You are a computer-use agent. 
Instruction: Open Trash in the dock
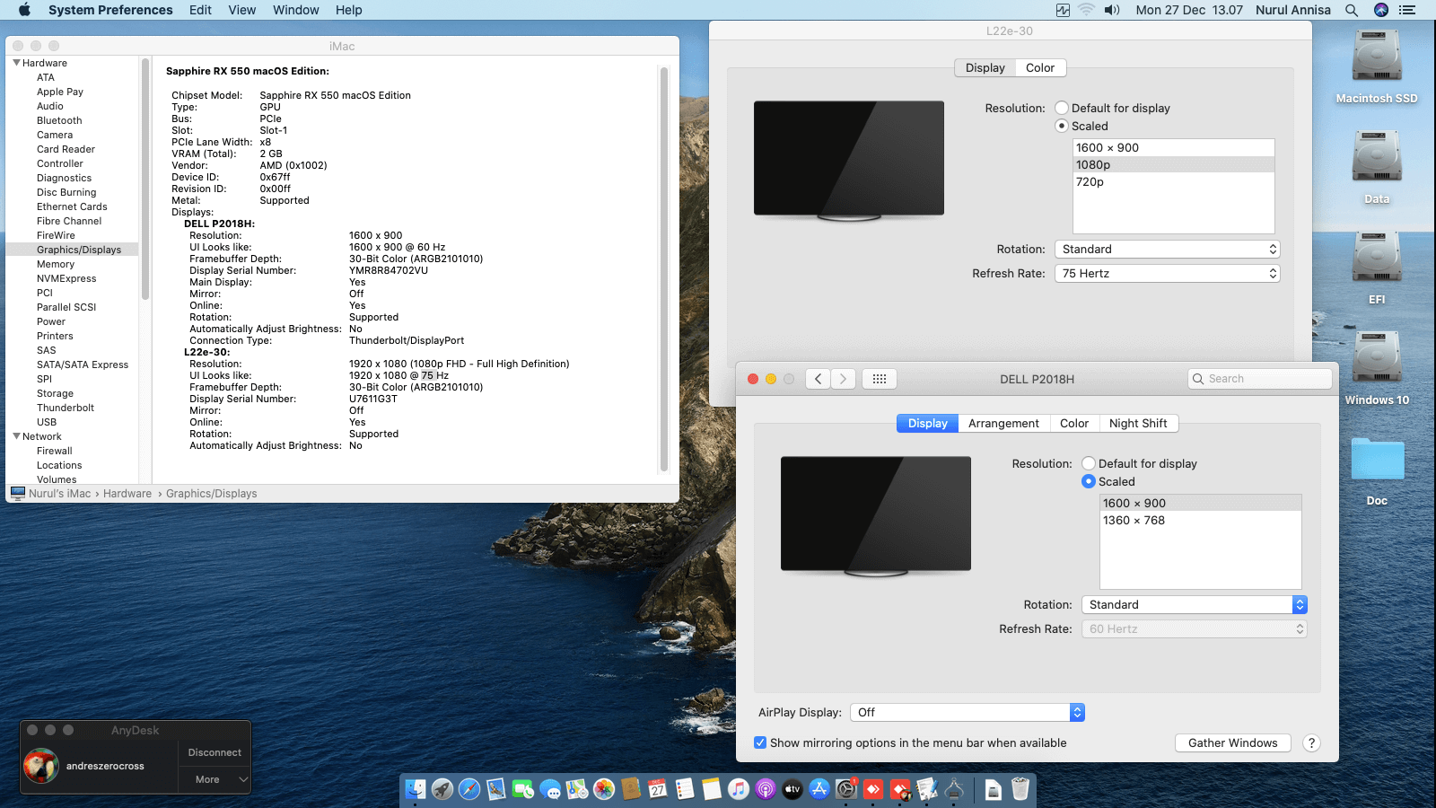click(1020, 789)
